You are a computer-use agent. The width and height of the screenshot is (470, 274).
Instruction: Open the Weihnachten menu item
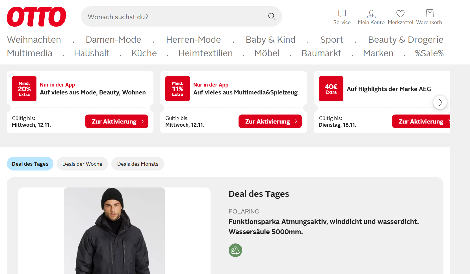34,40
